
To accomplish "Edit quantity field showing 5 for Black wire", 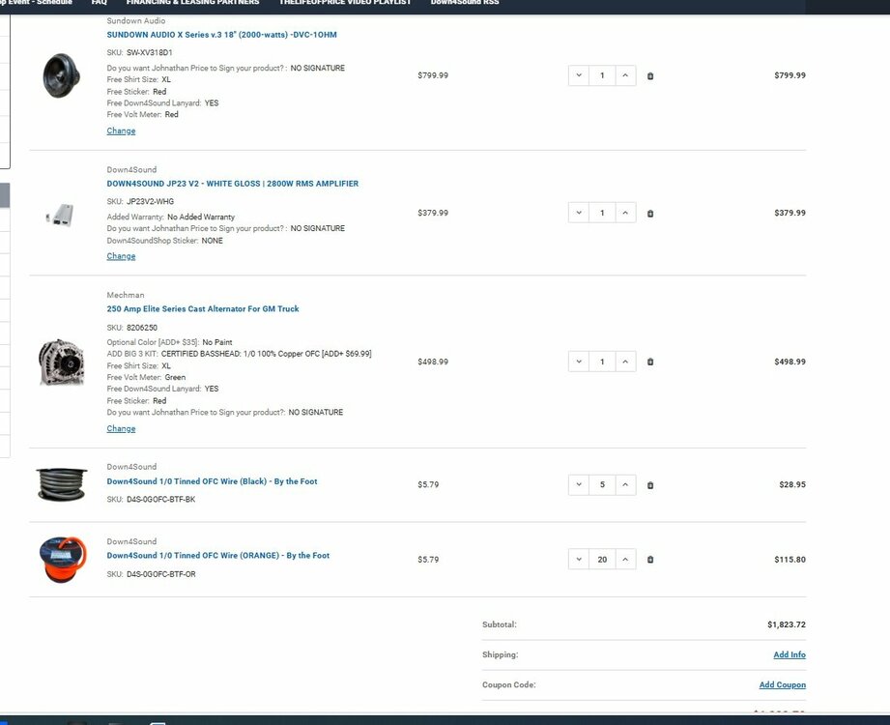I will (602, 485).
